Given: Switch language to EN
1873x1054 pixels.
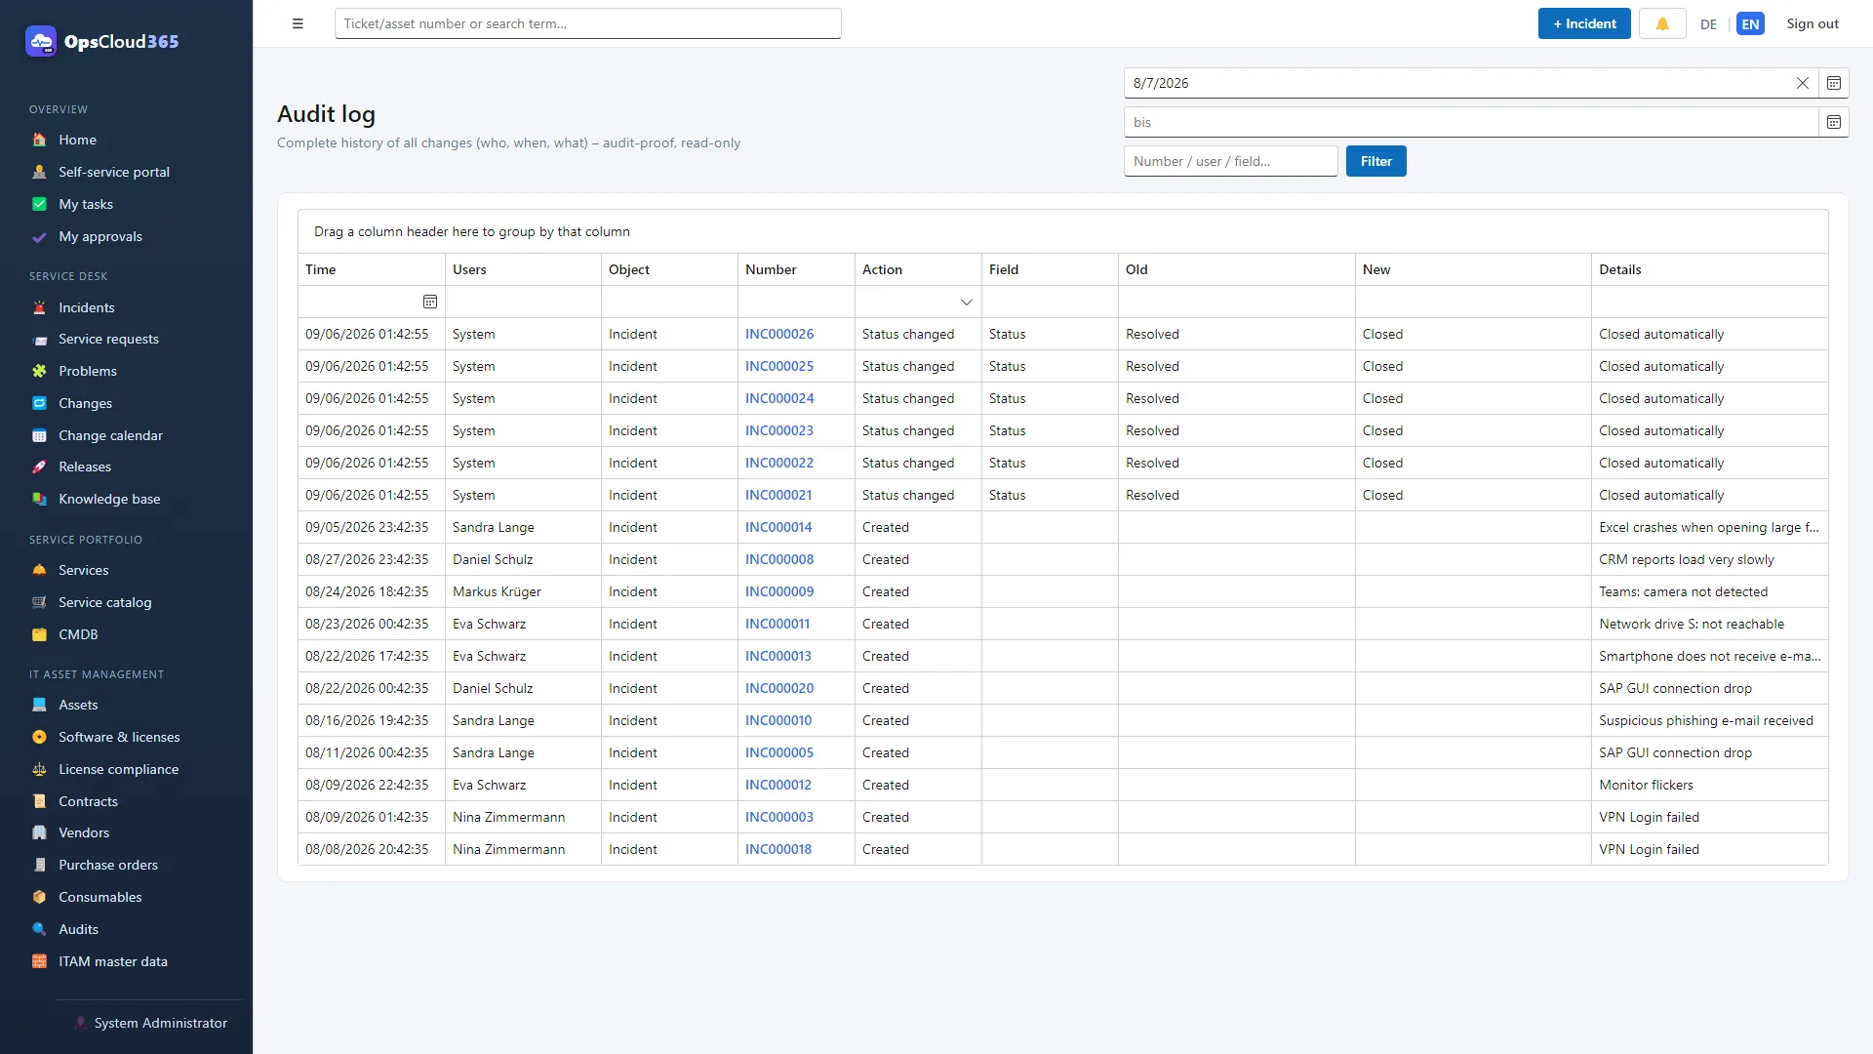Looking at the screenshot, I should 1750,24.
